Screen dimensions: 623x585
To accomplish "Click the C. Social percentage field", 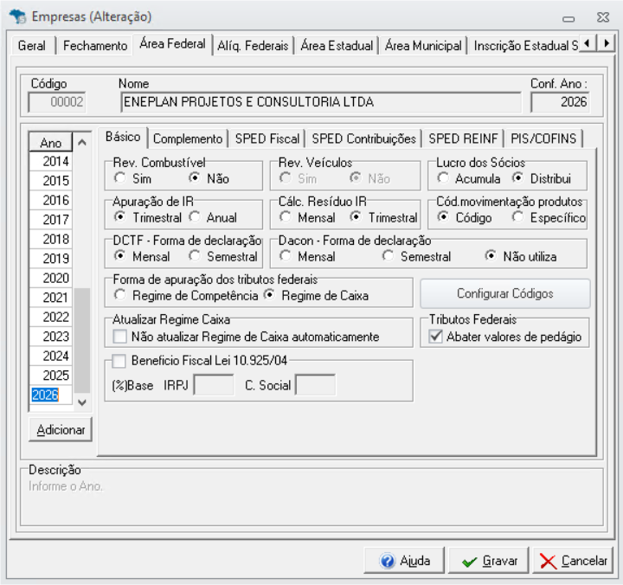I will (316, 385).
